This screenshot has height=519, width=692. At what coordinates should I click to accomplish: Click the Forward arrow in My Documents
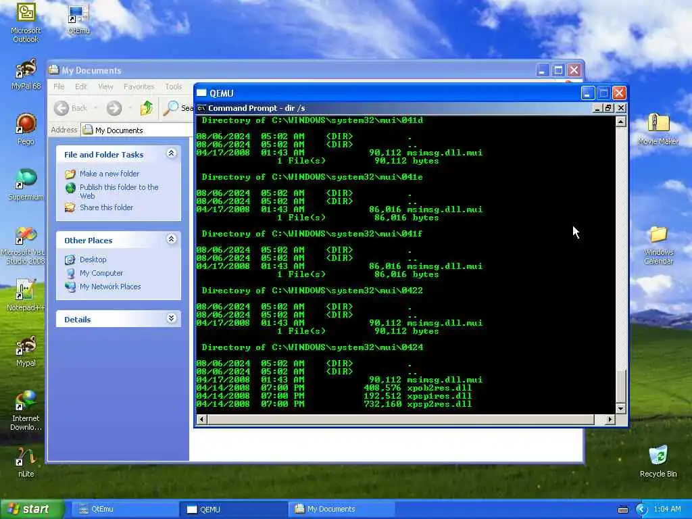pos(114,108)
